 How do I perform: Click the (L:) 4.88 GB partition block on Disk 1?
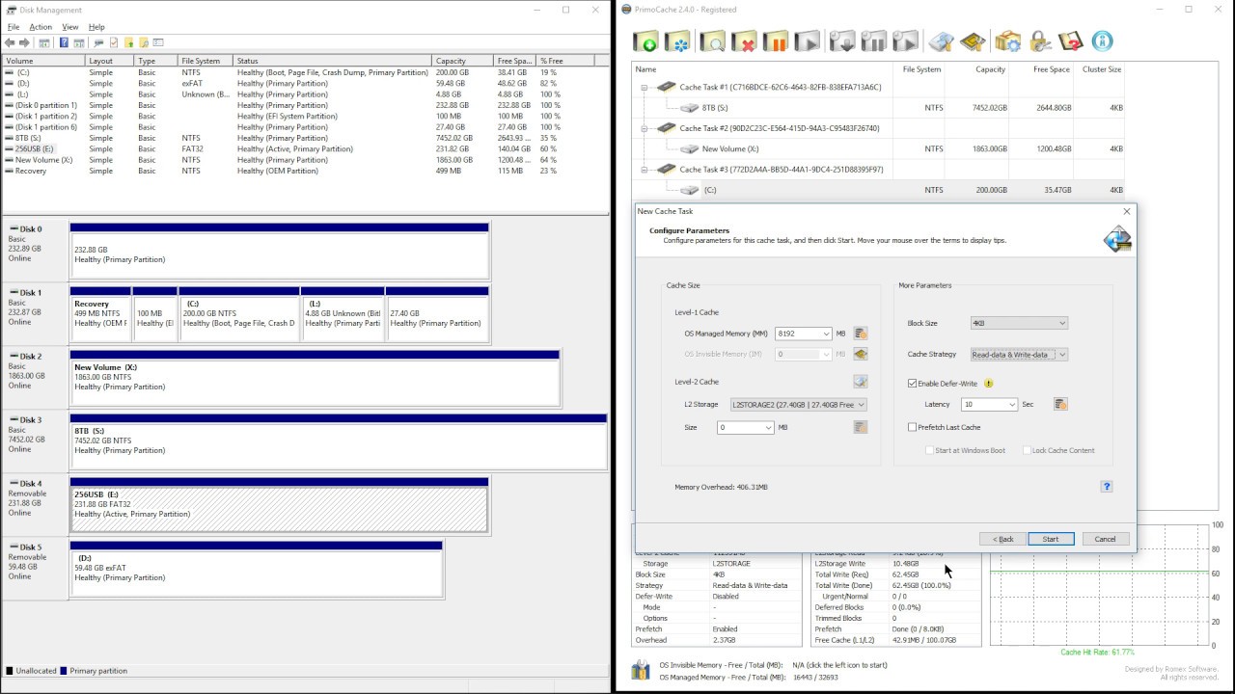pyautogui.click(x=343, y=314)
